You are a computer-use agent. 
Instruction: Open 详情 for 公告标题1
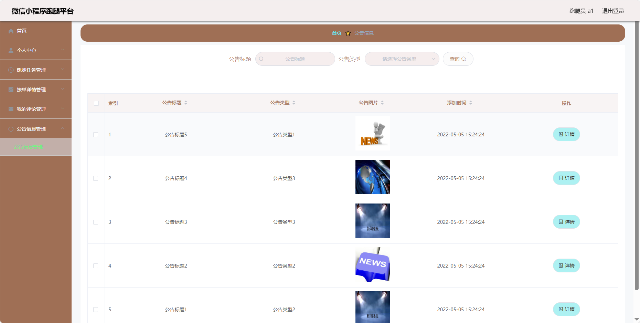[566, 309]
